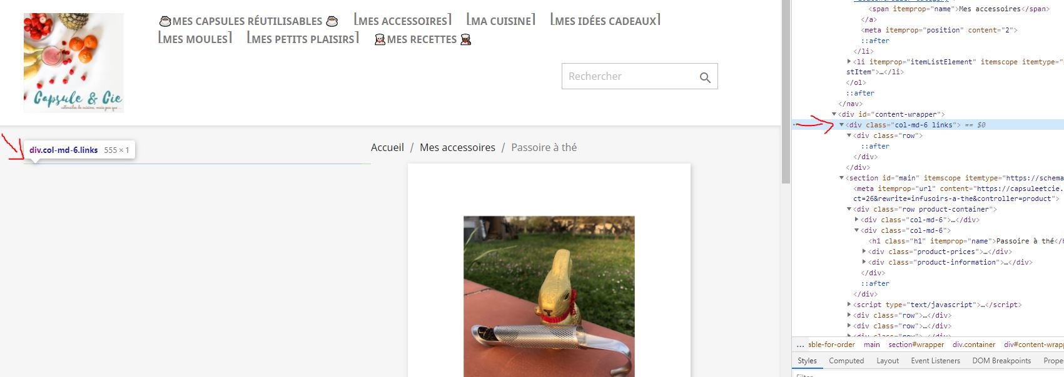Click the breadcrumb ellipsis in DevTools

(x=800, y=345)
